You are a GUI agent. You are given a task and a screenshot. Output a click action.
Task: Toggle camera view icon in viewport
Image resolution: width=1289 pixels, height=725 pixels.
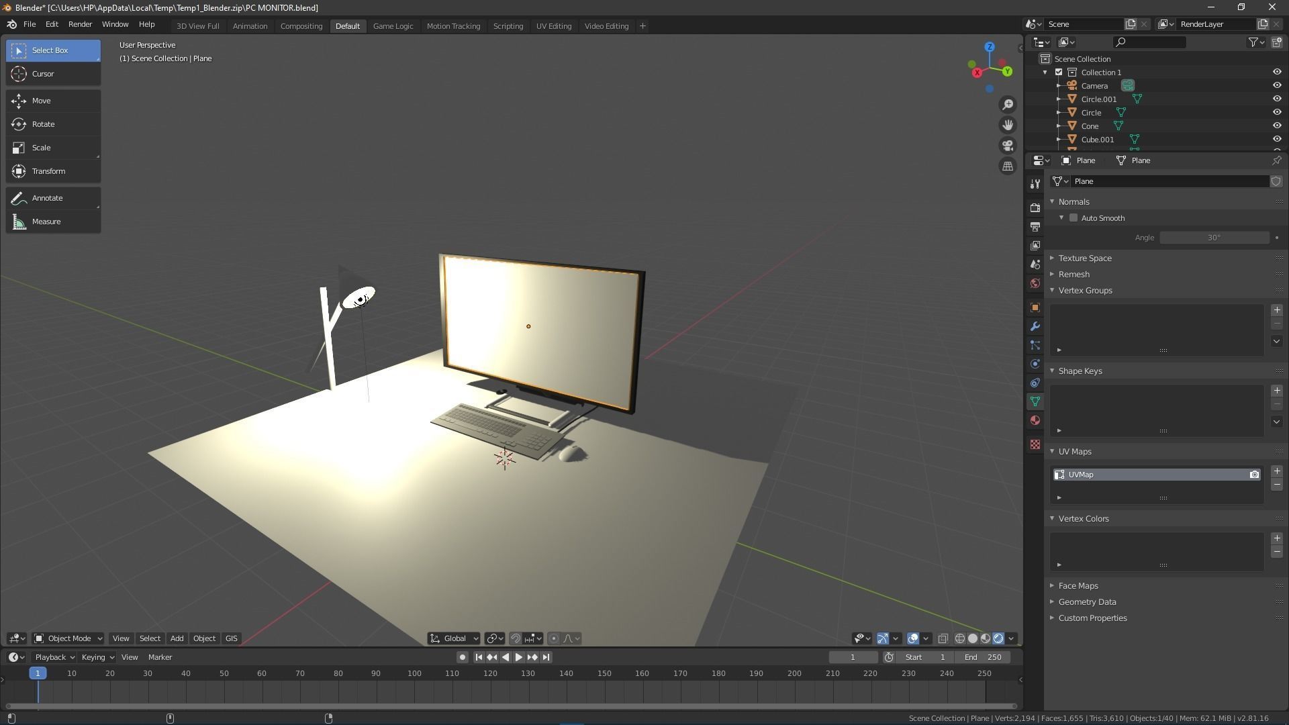1008,146
